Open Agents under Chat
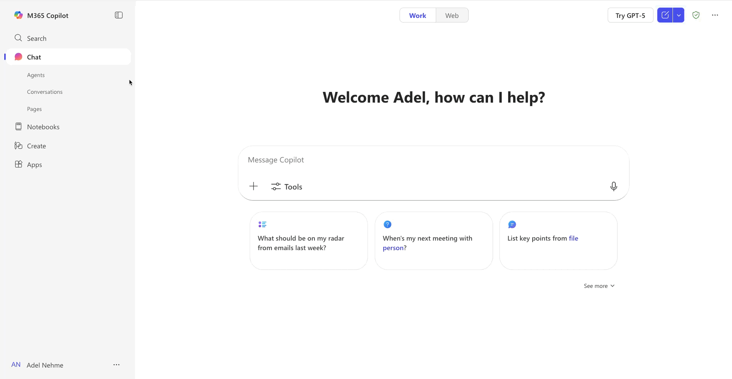Viewport: 732px width, 379px height. [x=36, y=75]
